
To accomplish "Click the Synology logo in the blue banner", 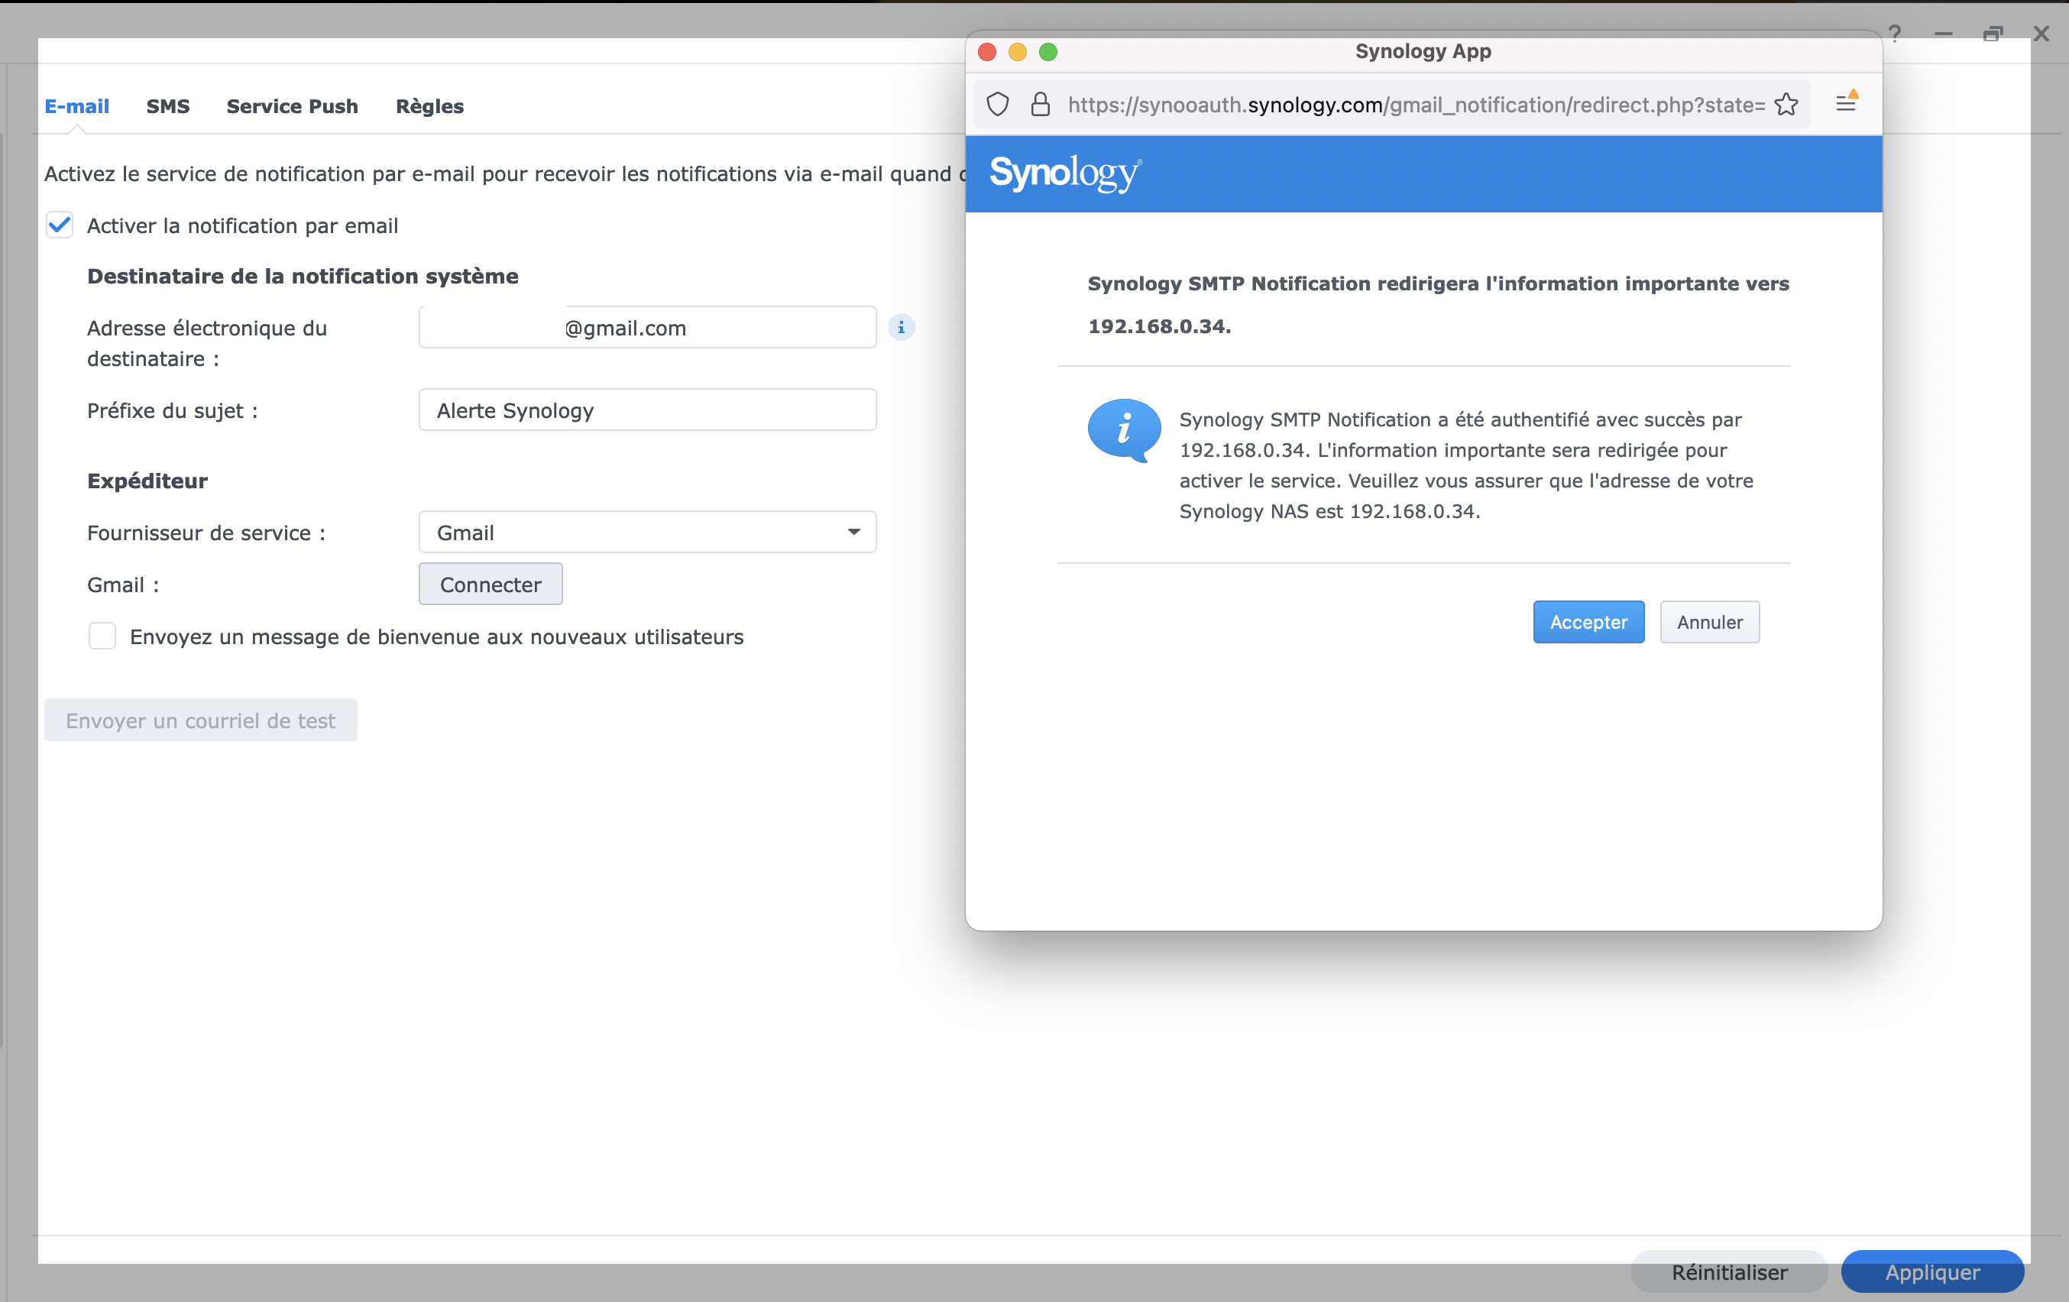I will click(1065, 173).
